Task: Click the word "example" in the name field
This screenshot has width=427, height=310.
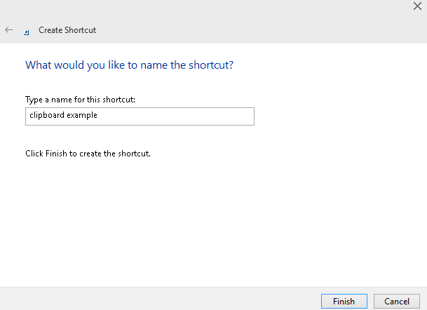Action: [82, 116]
